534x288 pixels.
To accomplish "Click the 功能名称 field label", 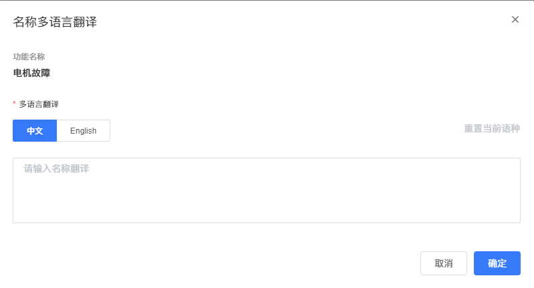I will point(29,57).
